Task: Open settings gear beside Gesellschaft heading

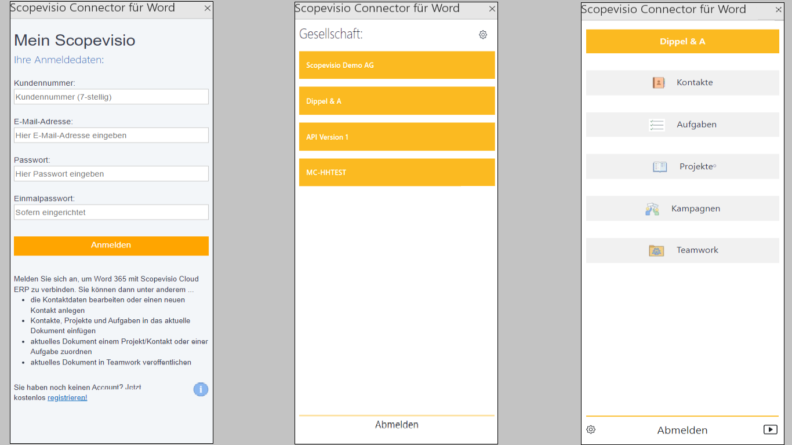Action: coord(483,35)
